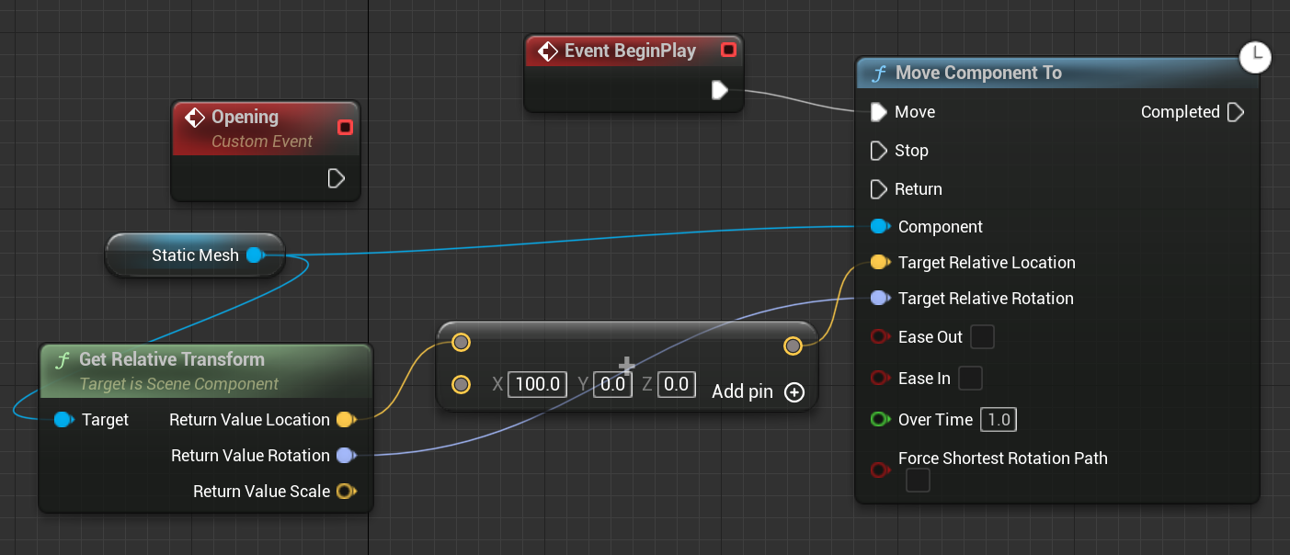The width and height of the screenshot is (1290, 555).
Task: Click the 'Completed' label text
Action: [1181, 112]
